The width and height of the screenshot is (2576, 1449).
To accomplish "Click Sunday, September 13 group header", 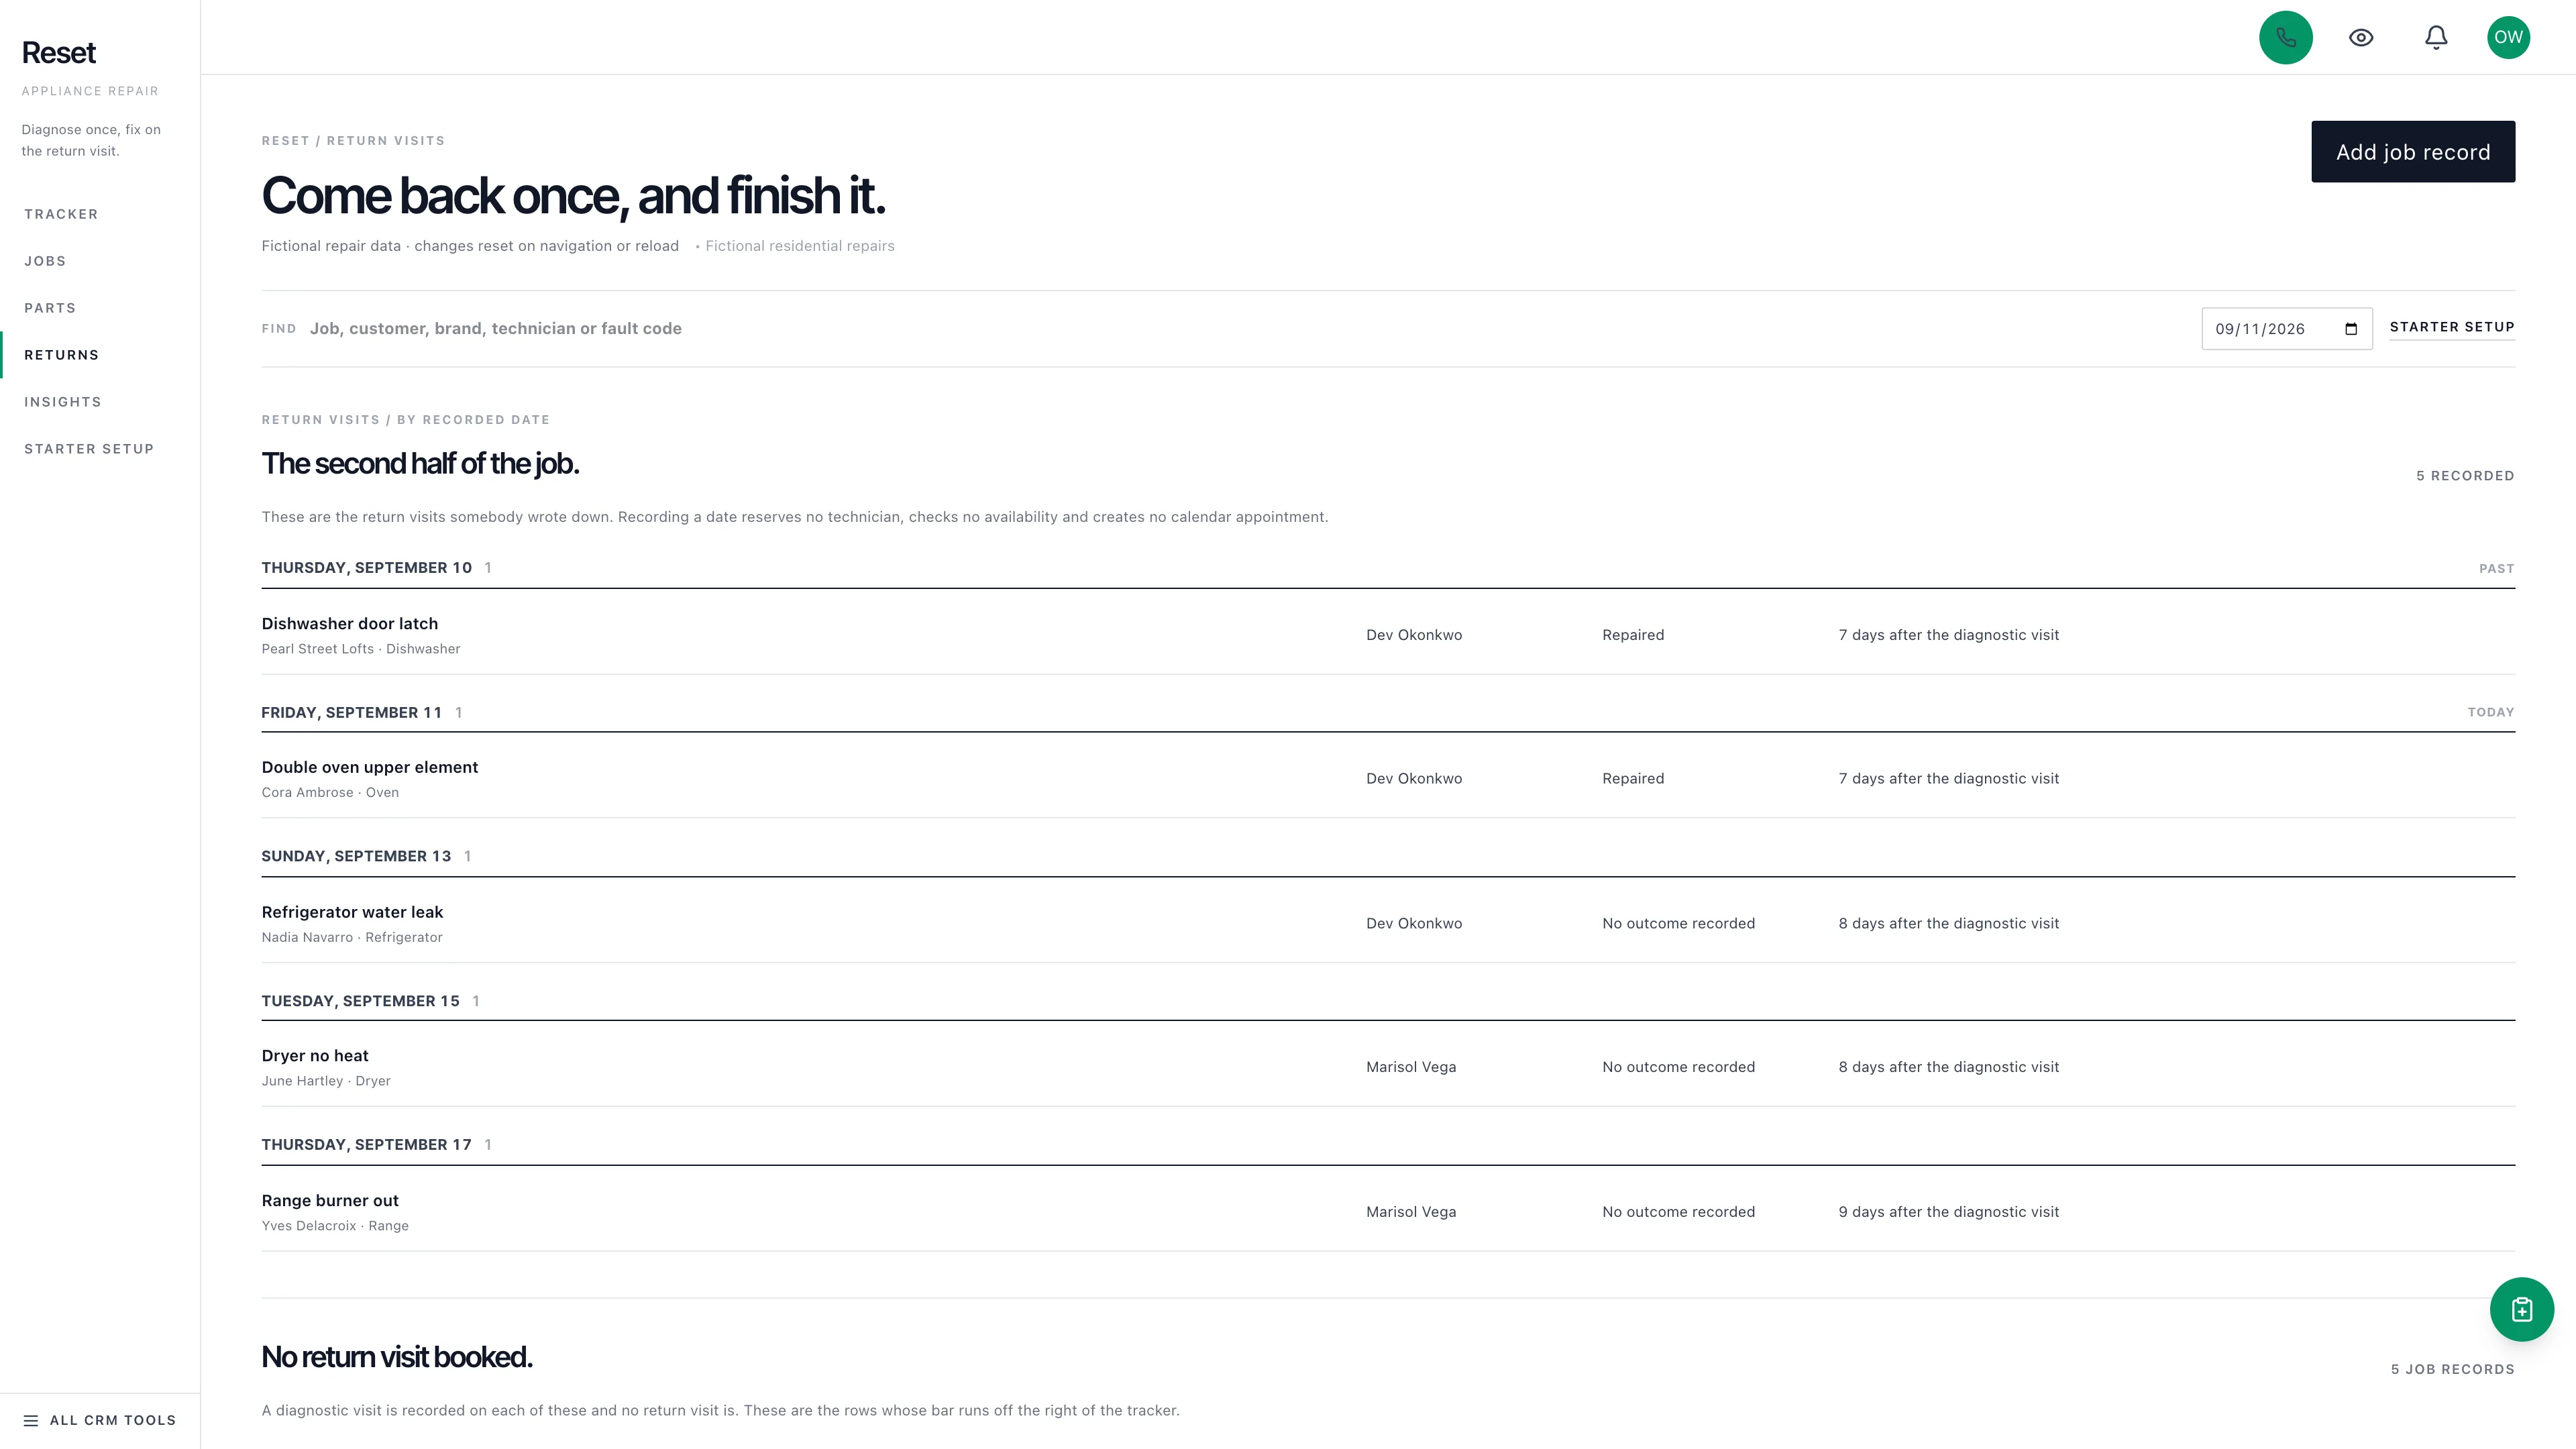I will click(356, 856).
